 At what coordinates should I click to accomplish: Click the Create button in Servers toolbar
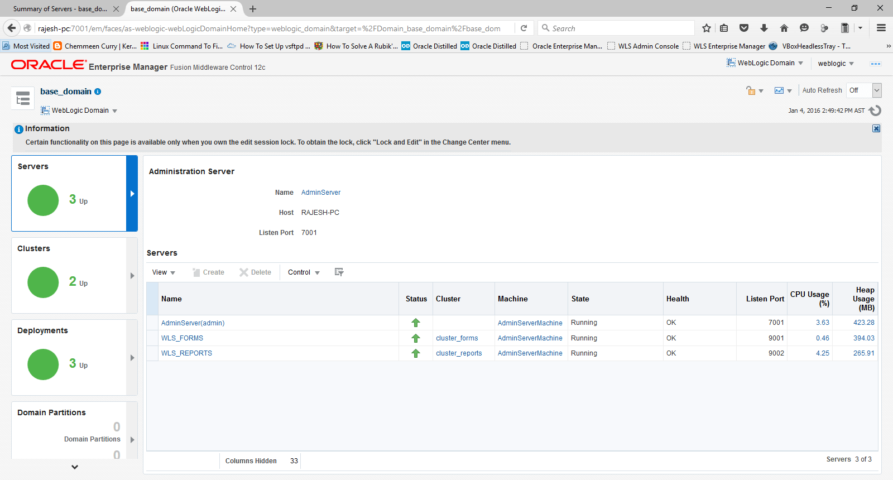(x=208, y=272)
